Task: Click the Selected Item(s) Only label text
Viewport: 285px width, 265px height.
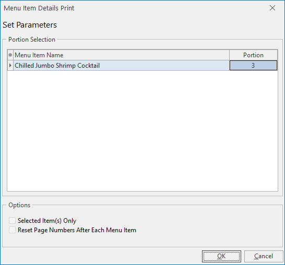Action: [47, 221]
